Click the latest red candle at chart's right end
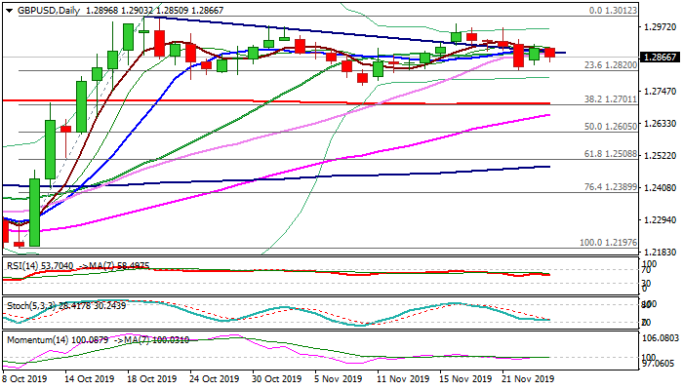The height and width of the screenshot is (390, 683). coord(549,54)
